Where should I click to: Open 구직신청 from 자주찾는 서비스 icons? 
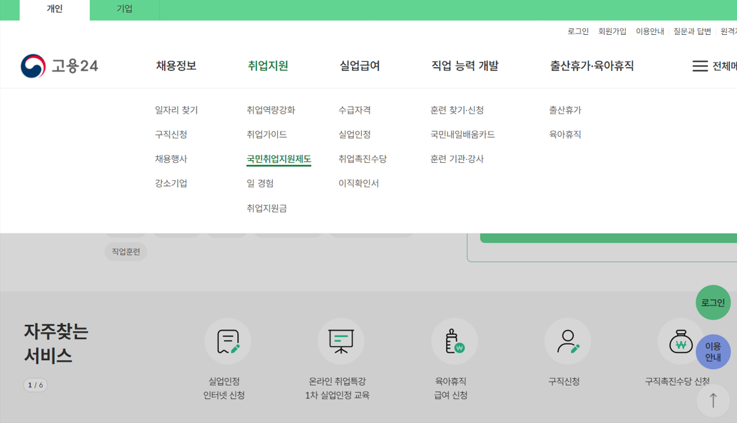[x=567, y=342]
